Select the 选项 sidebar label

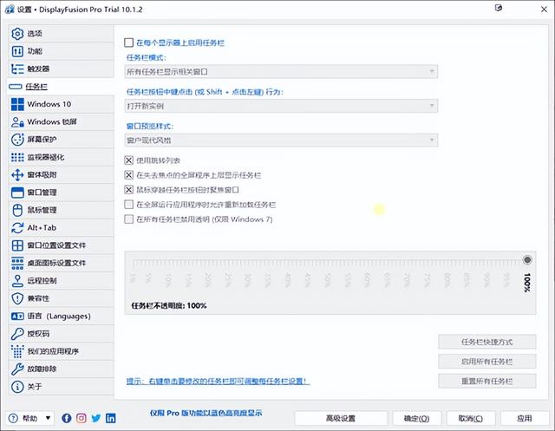[x=35, y=34]
